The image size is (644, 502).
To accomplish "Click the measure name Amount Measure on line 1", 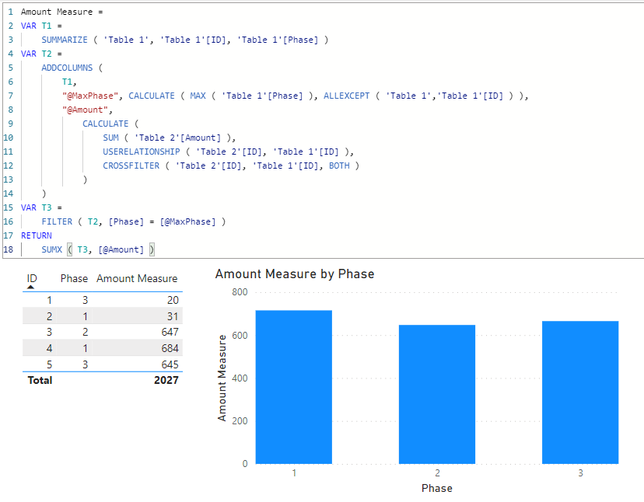I will click(57, 12).
